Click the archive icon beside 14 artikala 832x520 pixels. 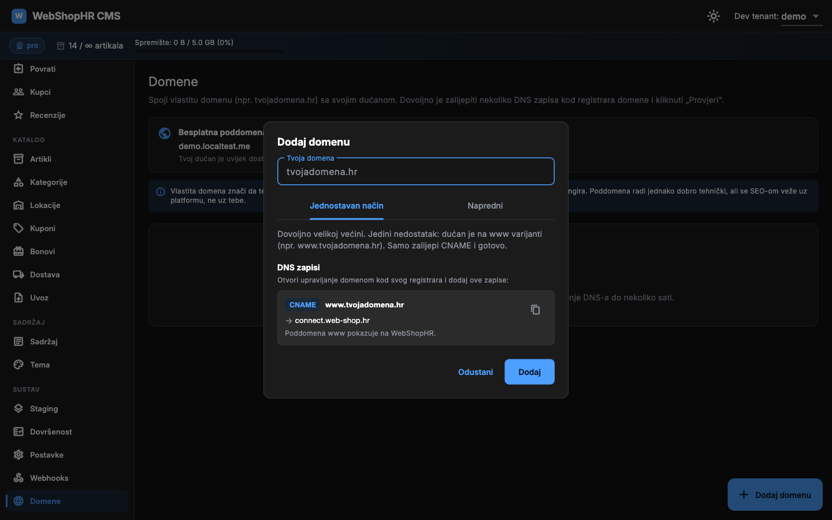click(61, 46)
